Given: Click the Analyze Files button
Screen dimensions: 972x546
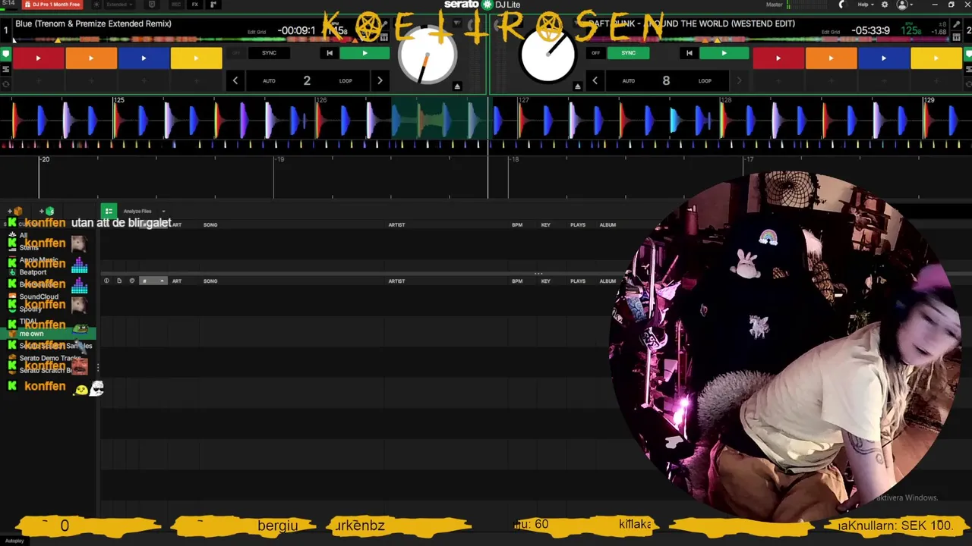Looking at the screenshot, I should (x=137, y=212).
